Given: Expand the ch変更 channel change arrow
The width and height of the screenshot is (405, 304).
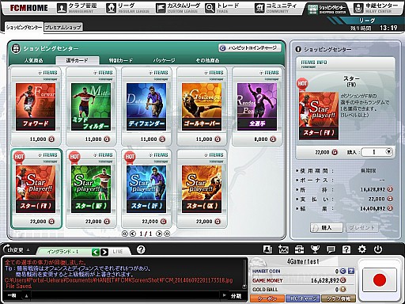Looking at the screenshot, I should click(28, 249).
